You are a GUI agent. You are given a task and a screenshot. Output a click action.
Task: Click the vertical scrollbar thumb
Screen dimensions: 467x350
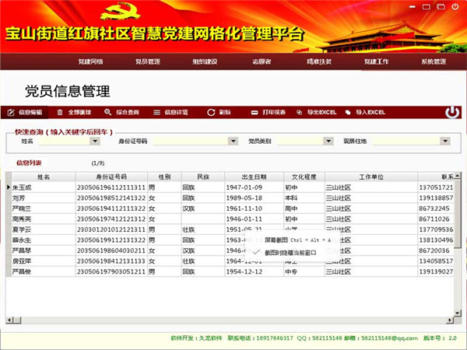pyautogui.click(x=458, y=213)
